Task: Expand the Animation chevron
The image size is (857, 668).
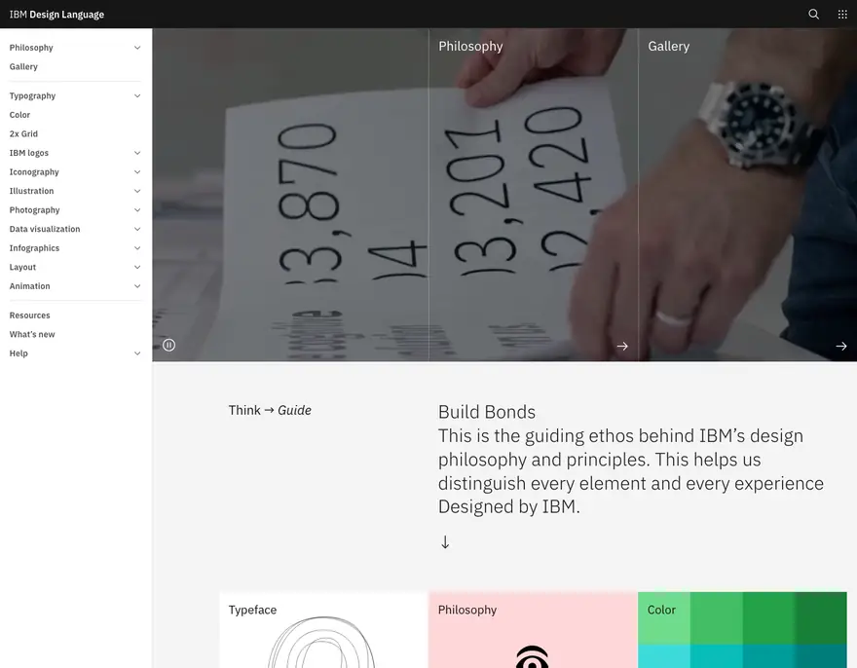Action: tap(137, 286)
